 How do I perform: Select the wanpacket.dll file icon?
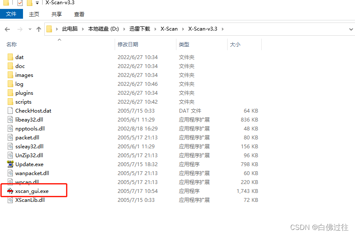tap(10, 173)
